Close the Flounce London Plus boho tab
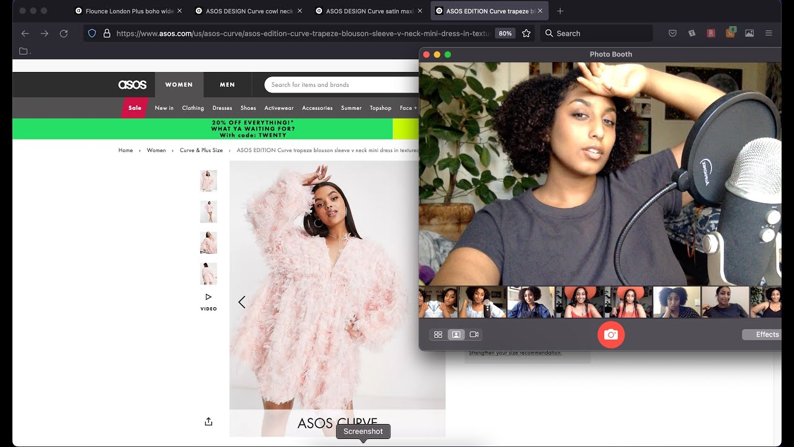 click(179, 11)
